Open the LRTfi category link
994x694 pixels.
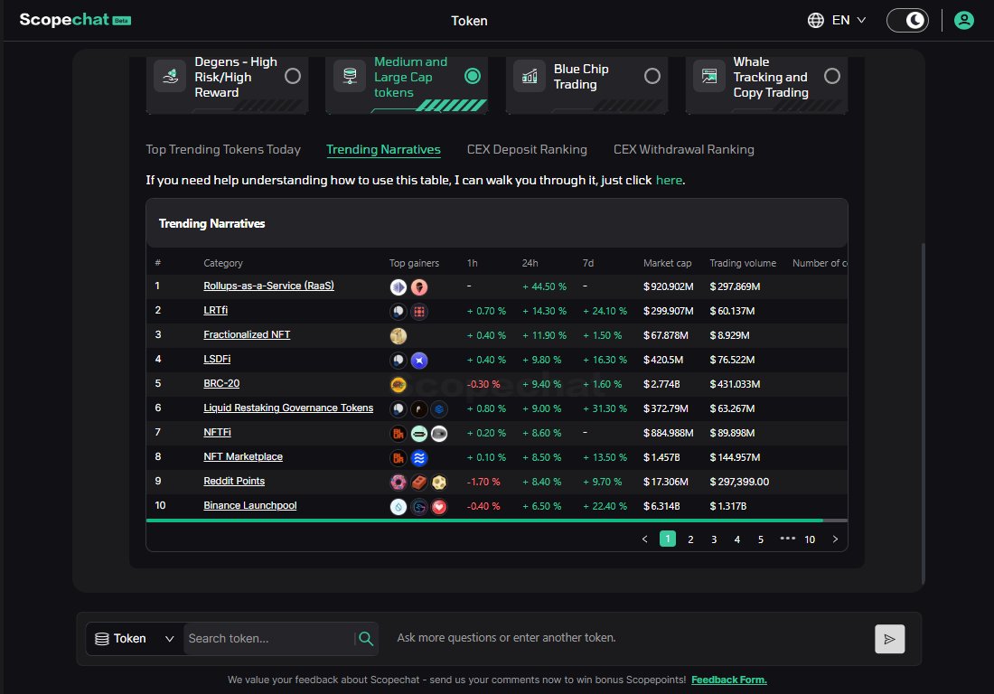(215, 310)
